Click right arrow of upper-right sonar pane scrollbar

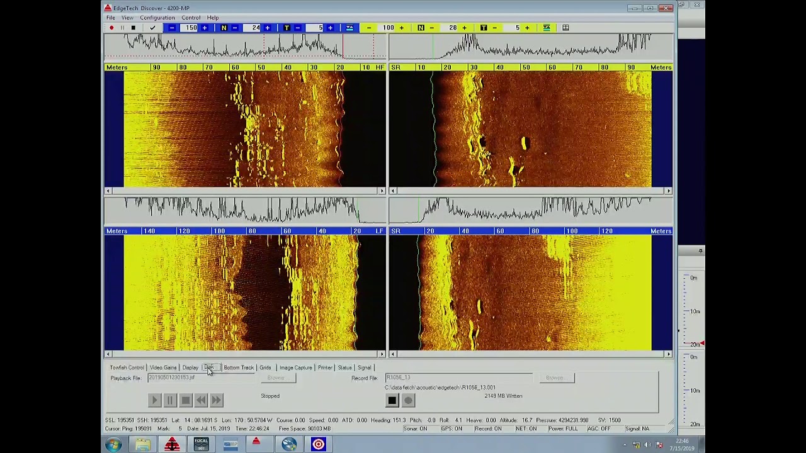(x=668, y=191)
